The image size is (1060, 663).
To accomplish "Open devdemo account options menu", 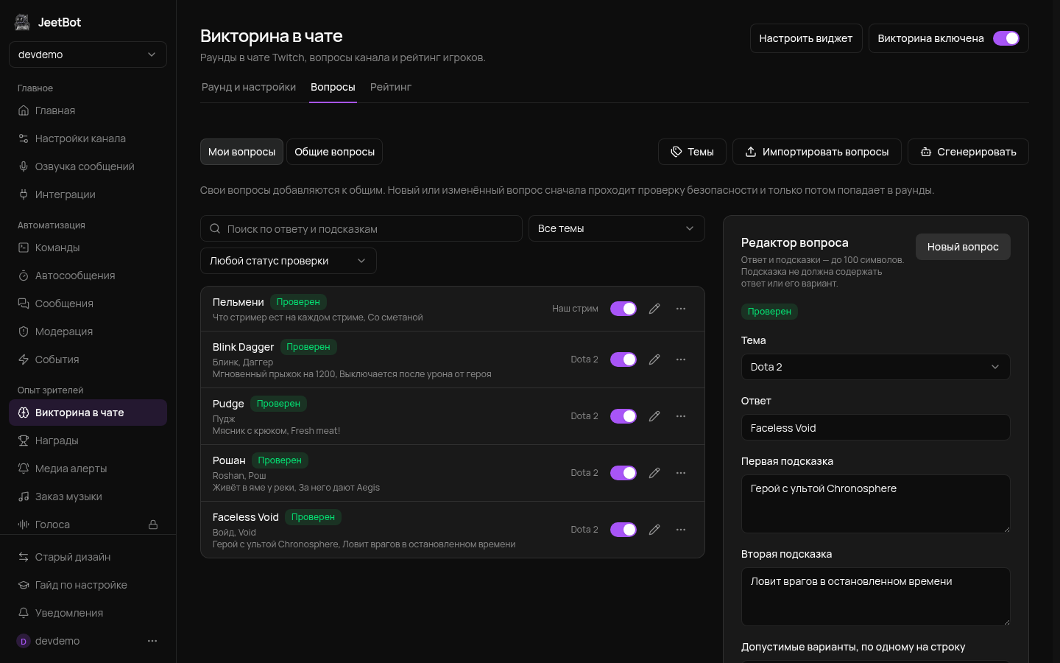I will 152,641.
